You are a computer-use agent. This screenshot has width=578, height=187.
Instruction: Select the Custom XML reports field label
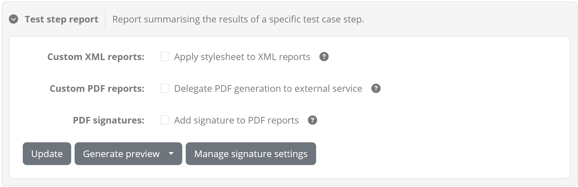[x=96, y=57]
